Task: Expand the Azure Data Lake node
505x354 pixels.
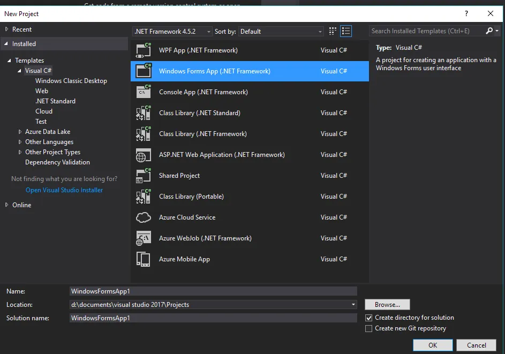Action: click(20, 132)
